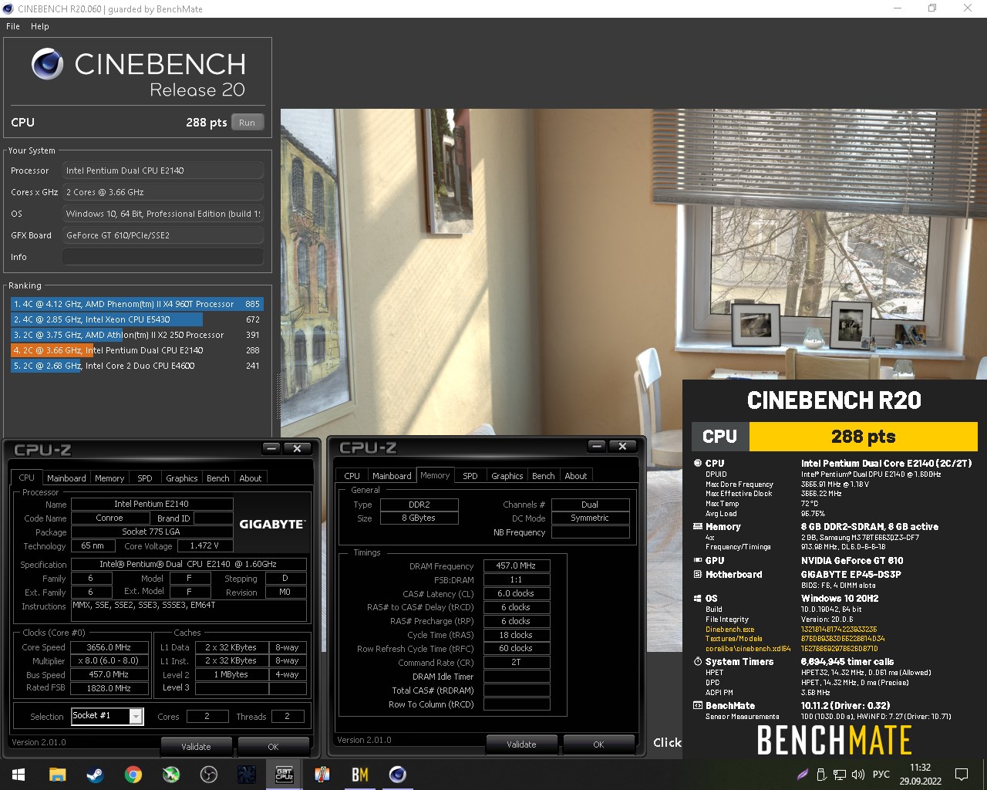
Task: Open the temperature monitor taskbar icon
Action: pyautogui.click(x=322, y=775)
